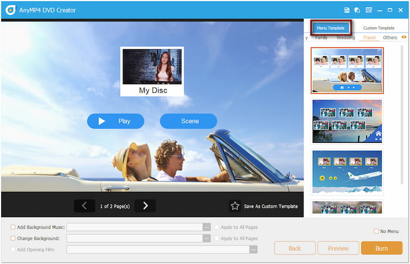410x264 pixels.
Task: Go to the previous menu page
Action: [84, 205]
